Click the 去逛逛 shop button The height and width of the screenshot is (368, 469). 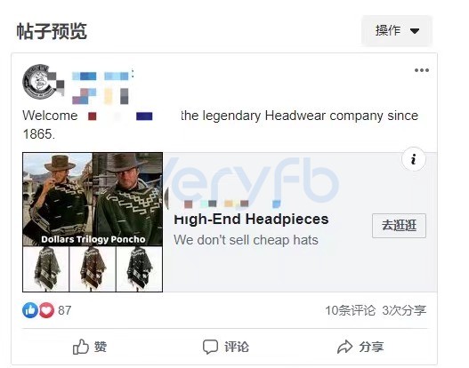399,226
